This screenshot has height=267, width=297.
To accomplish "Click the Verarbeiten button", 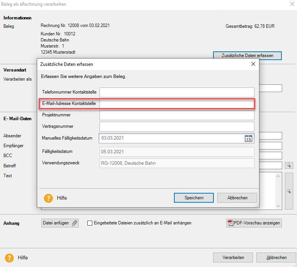I will pos(233,257).
